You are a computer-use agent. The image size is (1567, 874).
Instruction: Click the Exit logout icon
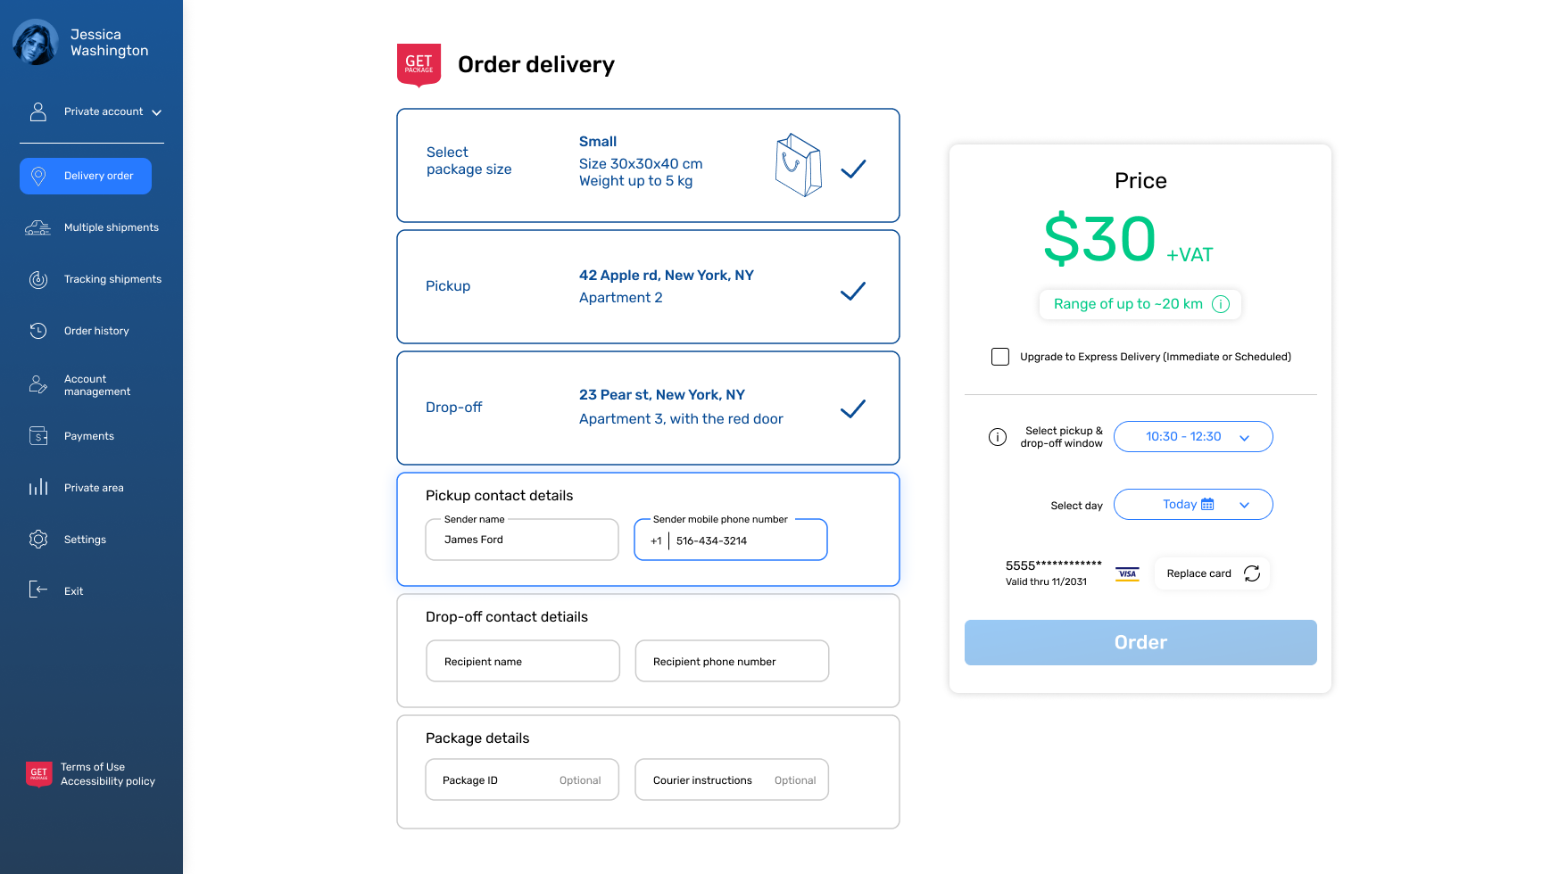[x=38, y=590]
